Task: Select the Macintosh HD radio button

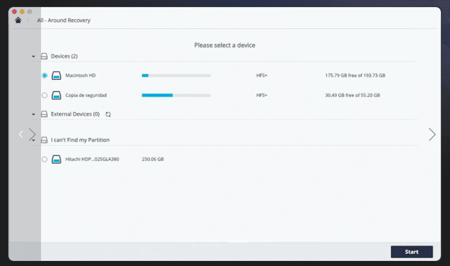Action: pos(44,75)
